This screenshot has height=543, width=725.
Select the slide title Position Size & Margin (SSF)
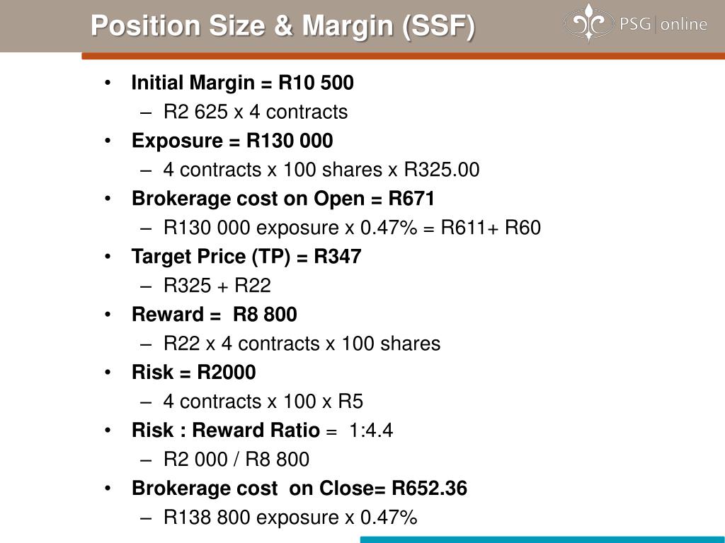pyautogui.click(x=282, y=25)
